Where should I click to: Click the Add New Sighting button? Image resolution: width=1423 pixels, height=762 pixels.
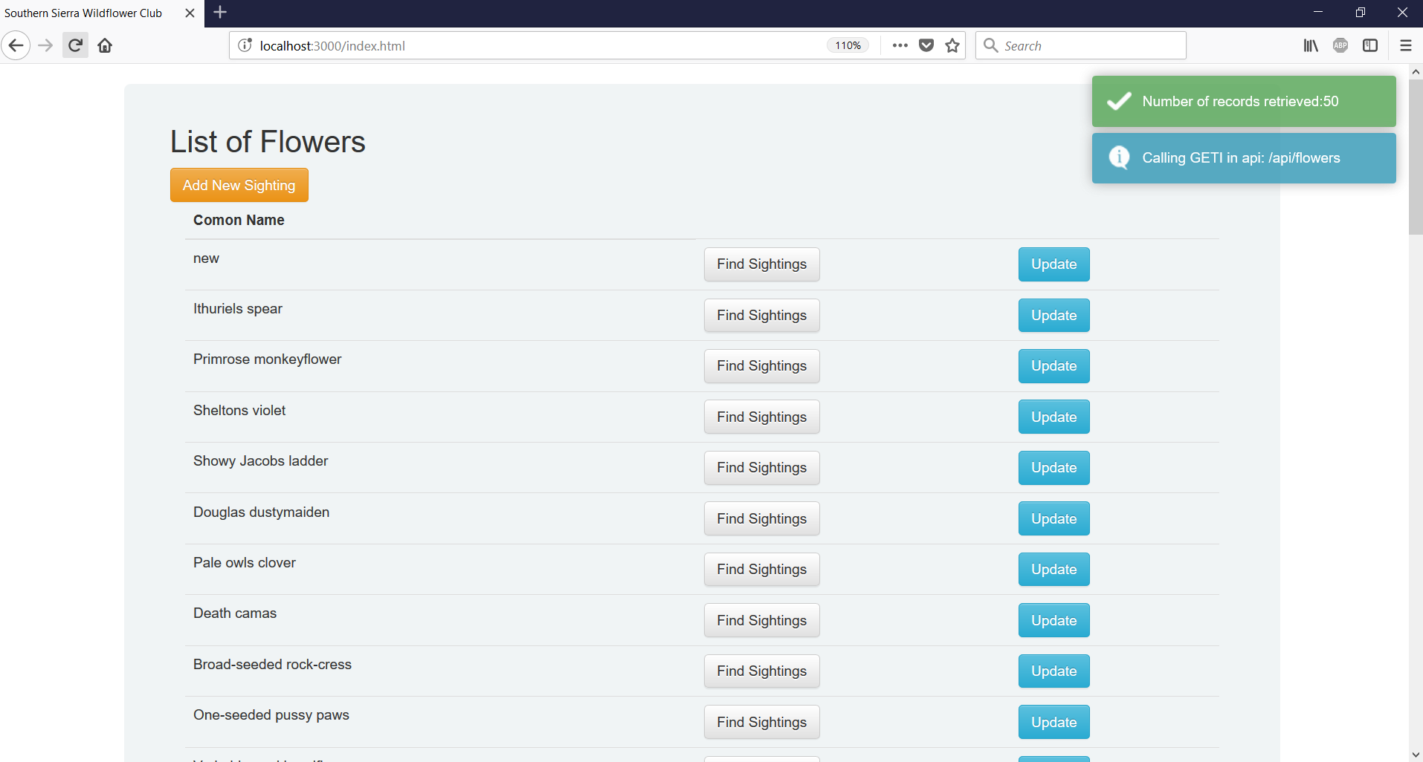[239, 185]
